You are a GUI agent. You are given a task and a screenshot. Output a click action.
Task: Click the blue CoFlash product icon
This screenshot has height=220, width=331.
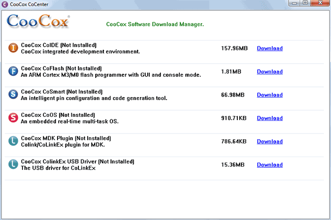click(x=14, y=71)
